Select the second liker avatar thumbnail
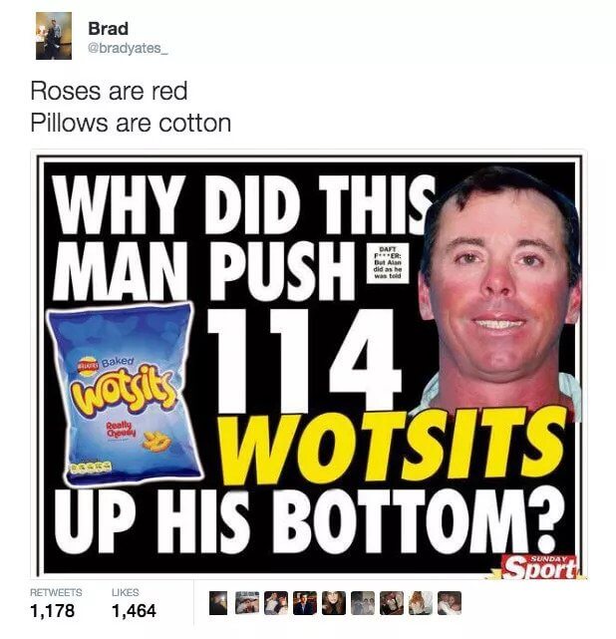 (x=247, y=603)
